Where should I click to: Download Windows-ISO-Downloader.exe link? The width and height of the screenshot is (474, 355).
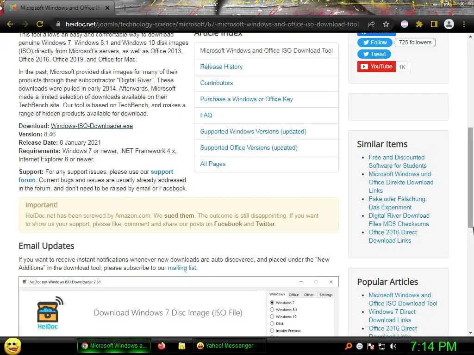pyautogui.click(x=92, y=126)
